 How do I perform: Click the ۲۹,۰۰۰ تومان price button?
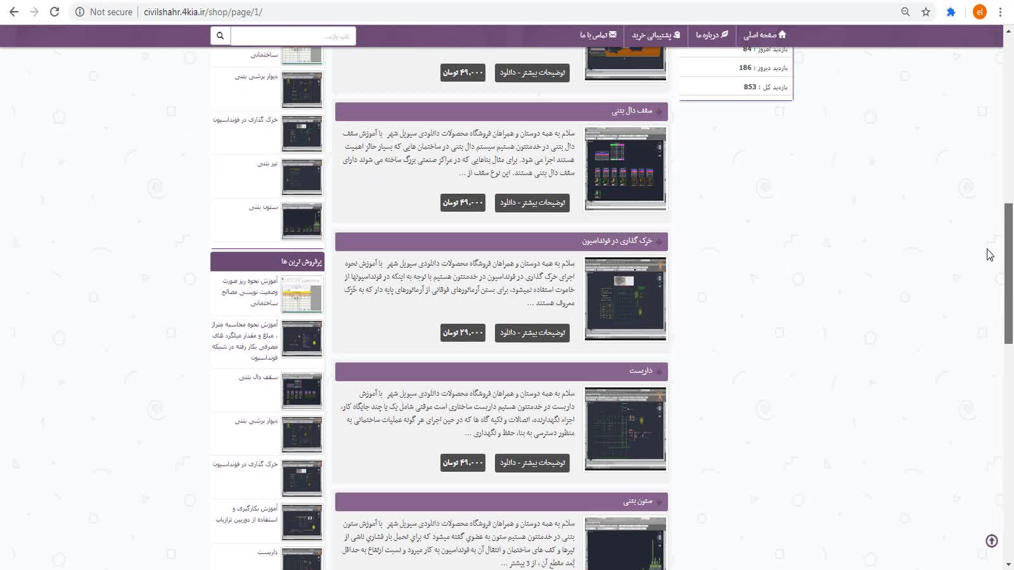point(463,332)
